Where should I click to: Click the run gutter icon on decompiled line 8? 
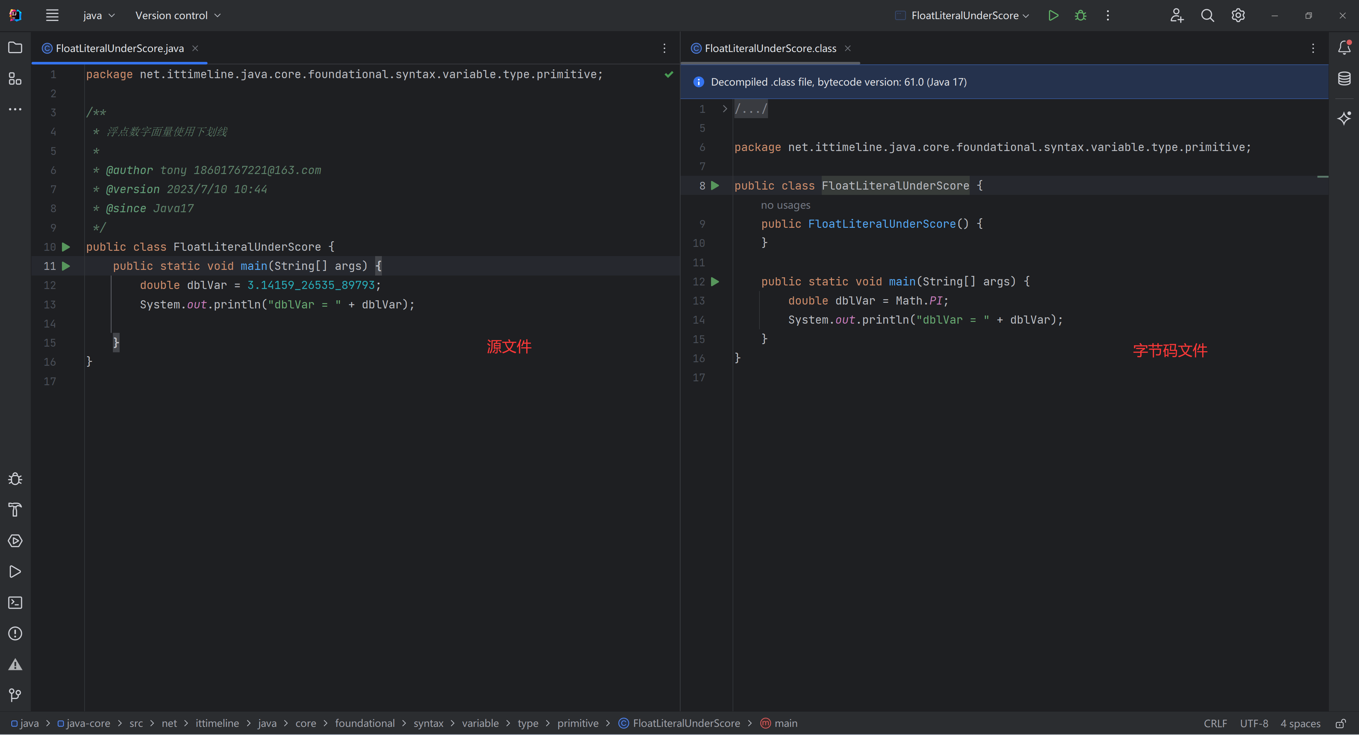715,186
